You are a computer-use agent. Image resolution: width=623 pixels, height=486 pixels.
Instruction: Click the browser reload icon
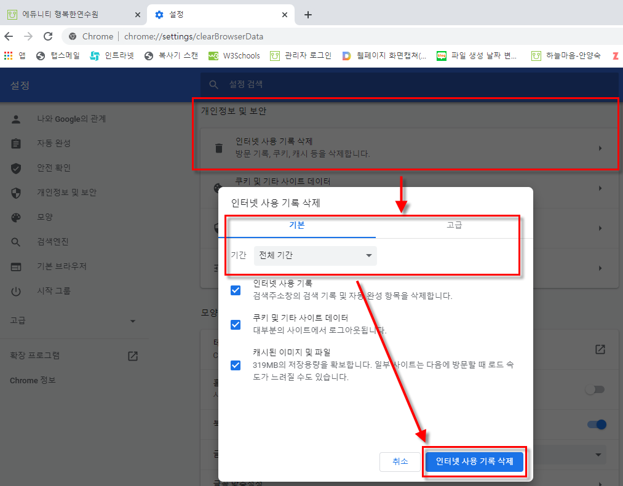point(49,36)
